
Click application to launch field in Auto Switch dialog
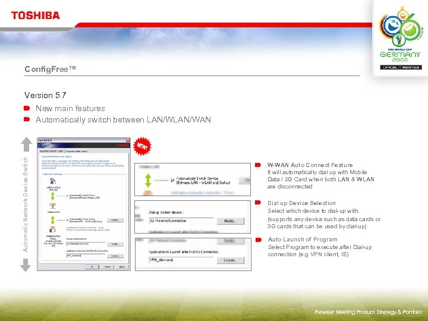(86, 256)
